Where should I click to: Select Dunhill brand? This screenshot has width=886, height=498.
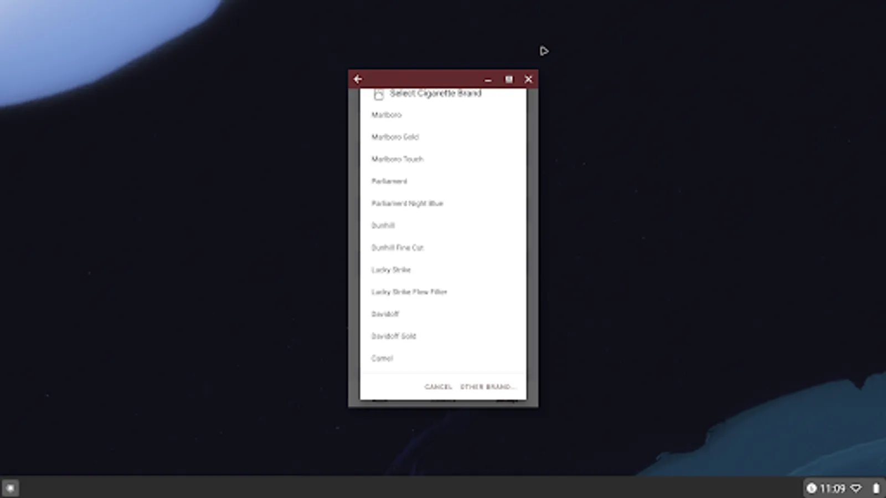[443, 225]
